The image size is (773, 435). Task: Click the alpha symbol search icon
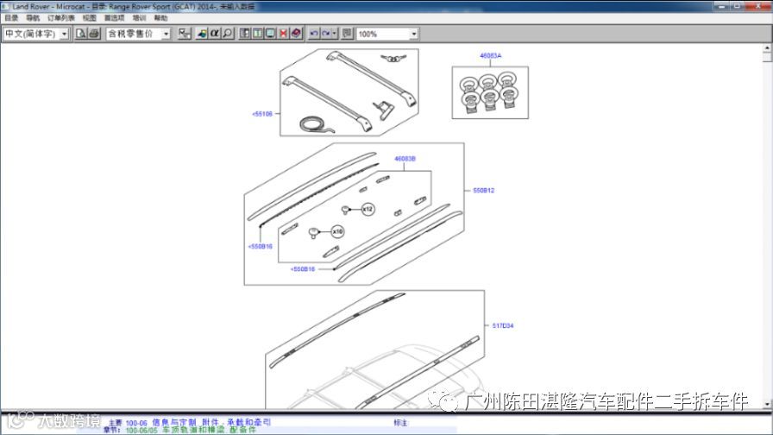(215, 34)
